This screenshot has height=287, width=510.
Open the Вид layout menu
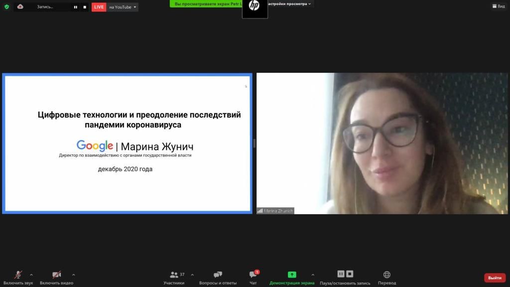pyautogui.click(x=499, y=6)
